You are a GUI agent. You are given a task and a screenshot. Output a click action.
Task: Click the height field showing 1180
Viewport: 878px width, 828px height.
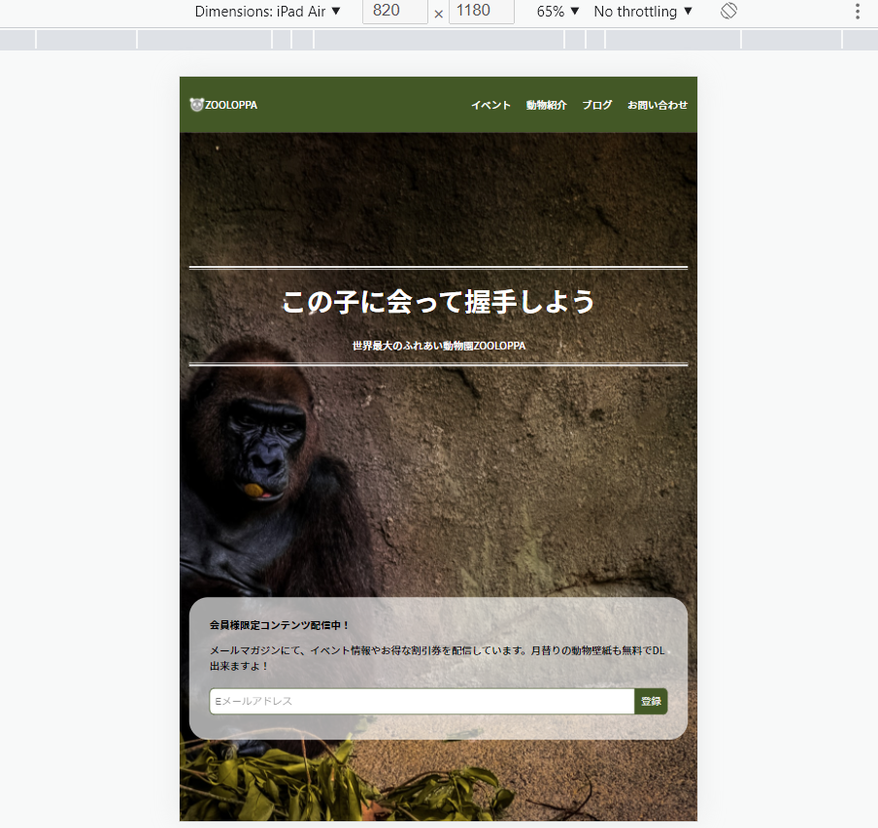pos(482,12)
